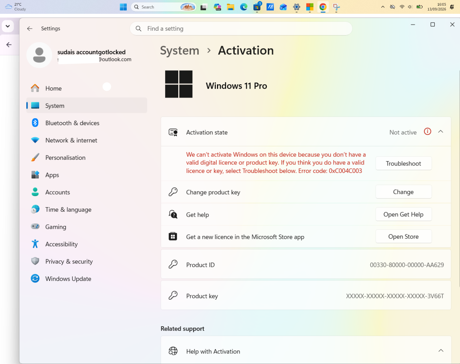Open Task View from the taskbar
The image size is (460, 364).
[204, 7]
